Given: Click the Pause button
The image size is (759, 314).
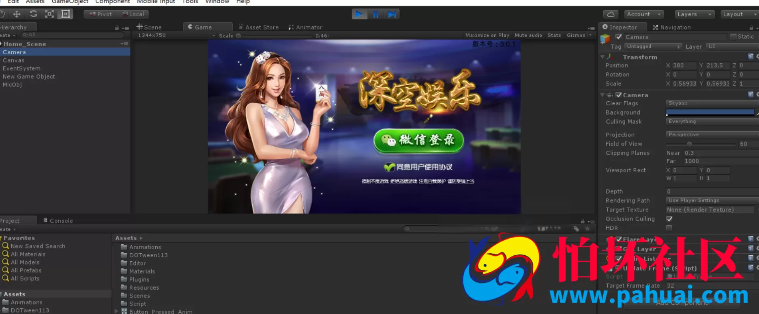Looking at the screenshot, I should tap(375, 14).
